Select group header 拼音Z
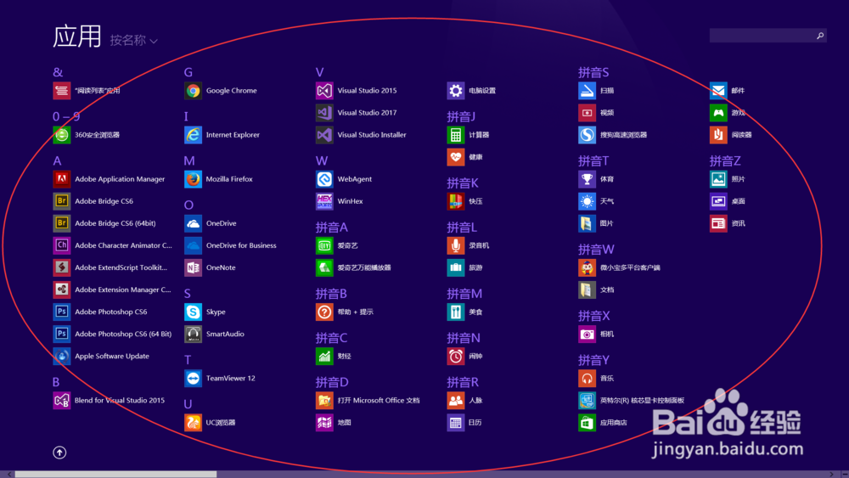This screenshot has width=849, height=478. [x=725, y=160]
